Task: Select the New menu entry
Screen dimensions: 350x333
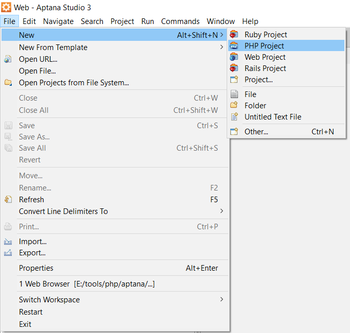Action: coord(114,35)
